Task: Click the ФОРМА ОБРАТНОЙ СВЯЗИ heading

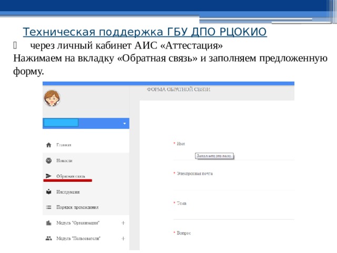Action: [179, 89]
